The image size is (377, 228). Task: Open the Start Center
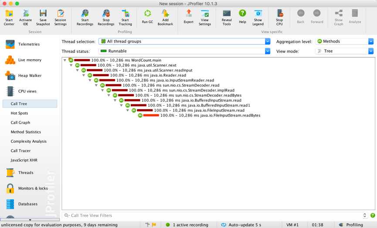(9, 17)
